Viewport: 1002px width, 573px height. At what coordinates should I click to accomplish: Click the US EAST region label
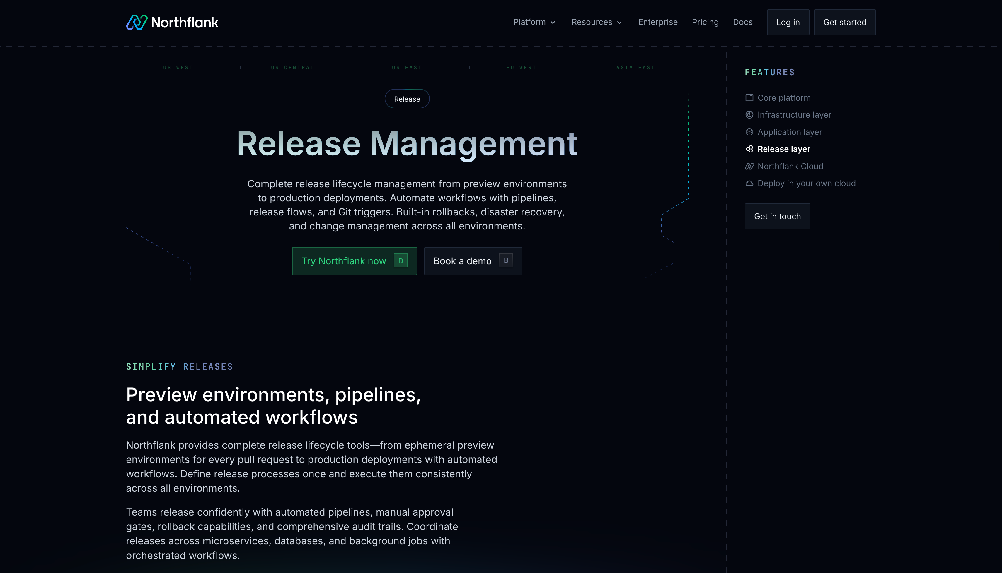(x=407, y=68)
